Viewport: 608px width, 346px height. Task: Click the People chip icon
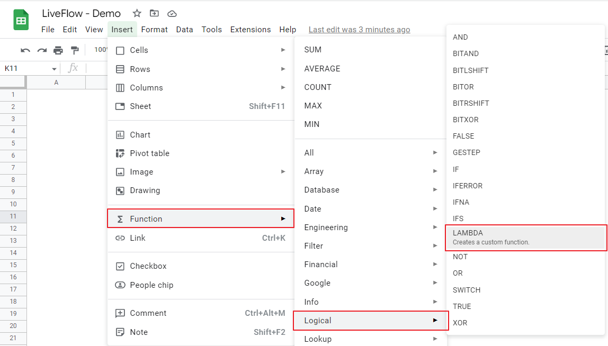tap(120, 285)
